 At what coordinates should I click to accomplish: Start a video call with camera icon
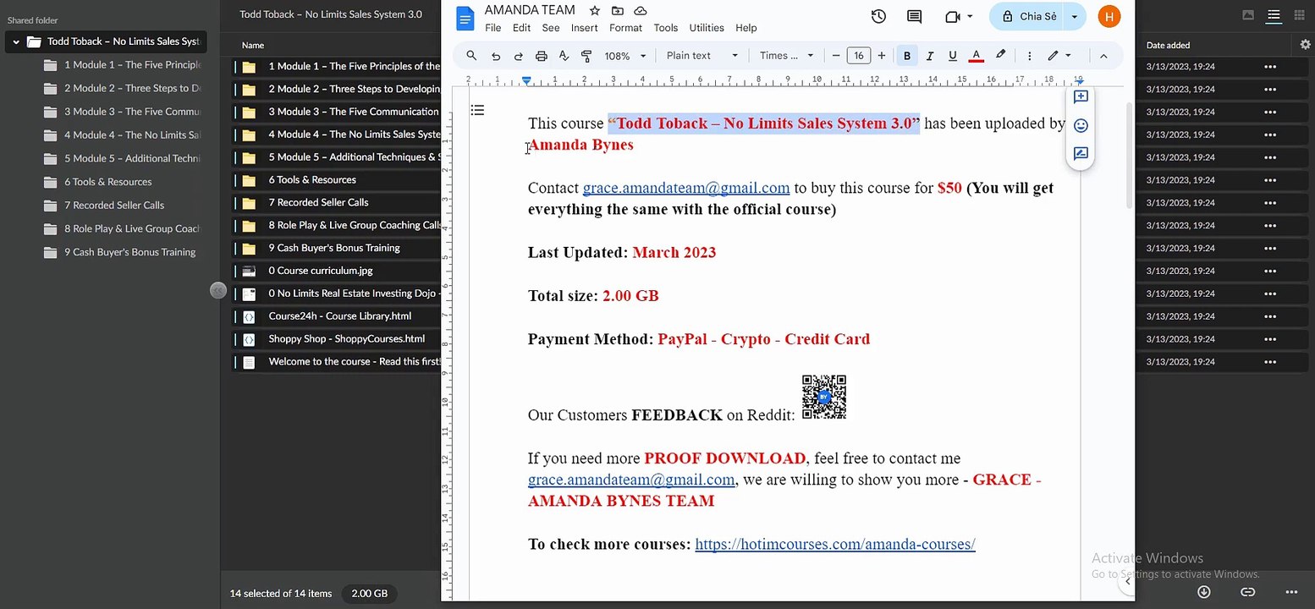point(952,16)
